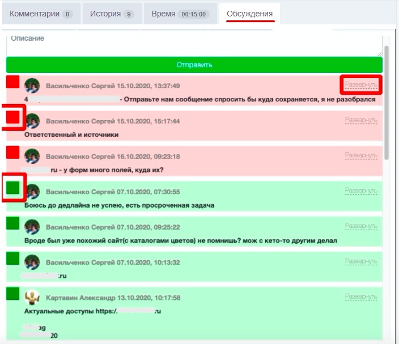Expand the 13:37:49 message via Развернуть
This screenshot has width=399, height=344.
click(x=361, y=85)
